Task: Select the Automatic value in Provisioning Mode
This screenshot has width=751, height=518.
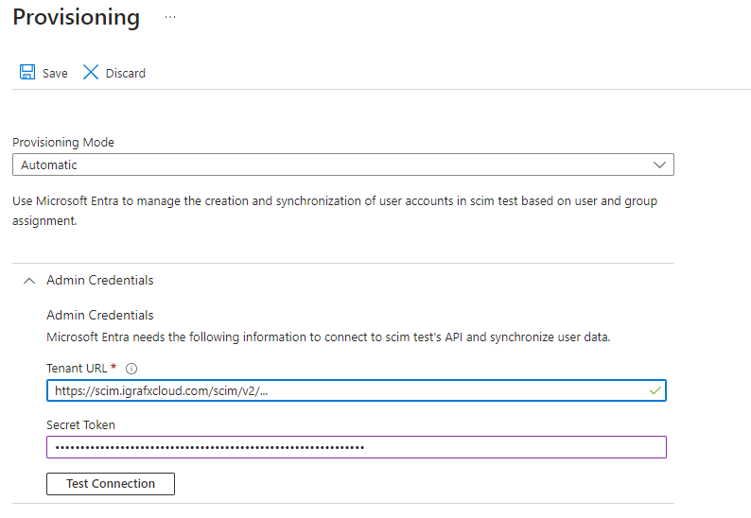Action: point(49,164)
